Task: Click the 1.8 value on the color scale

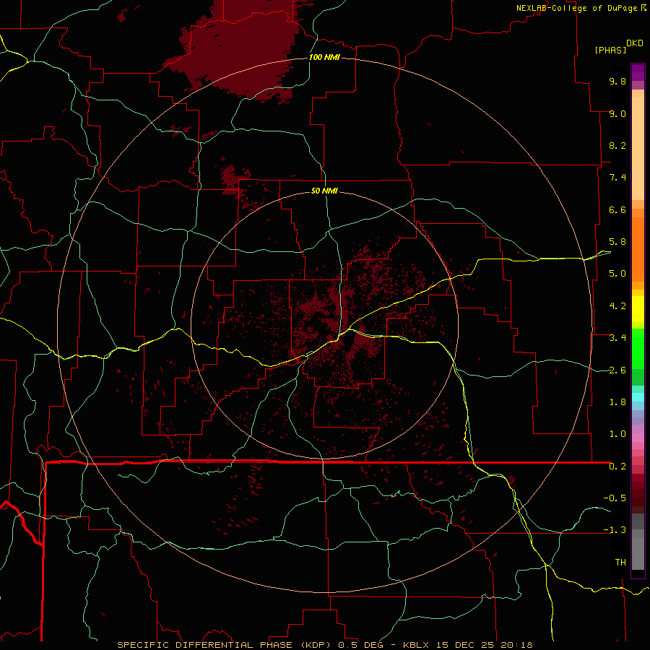Action: [617, 402]
